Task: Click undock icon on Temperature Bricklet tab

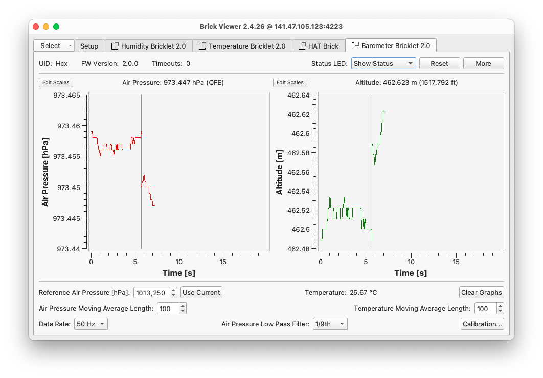Action: 202,46
